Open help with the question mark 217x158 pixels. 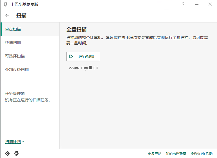(183, 4)
